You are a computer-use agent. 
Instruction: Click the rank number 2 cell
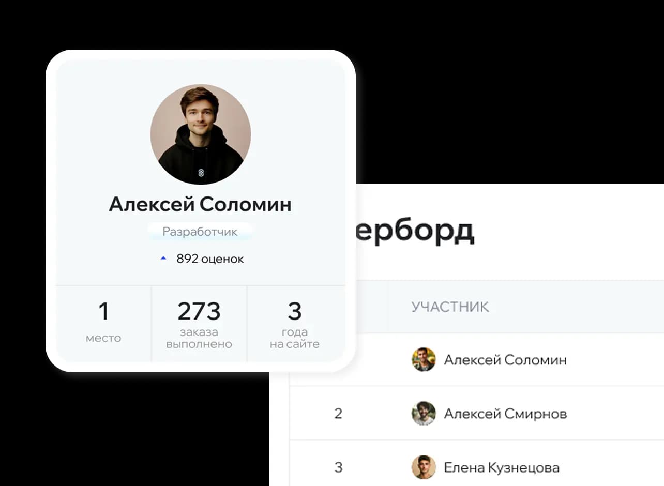point(338,414)
